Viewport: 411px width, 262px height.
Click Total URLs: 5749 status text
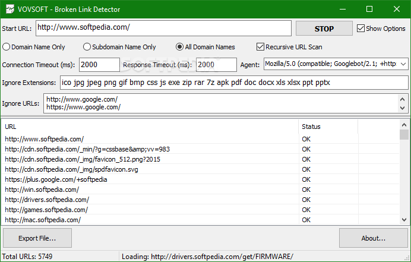pyautogui.click(x=27, y=256)
